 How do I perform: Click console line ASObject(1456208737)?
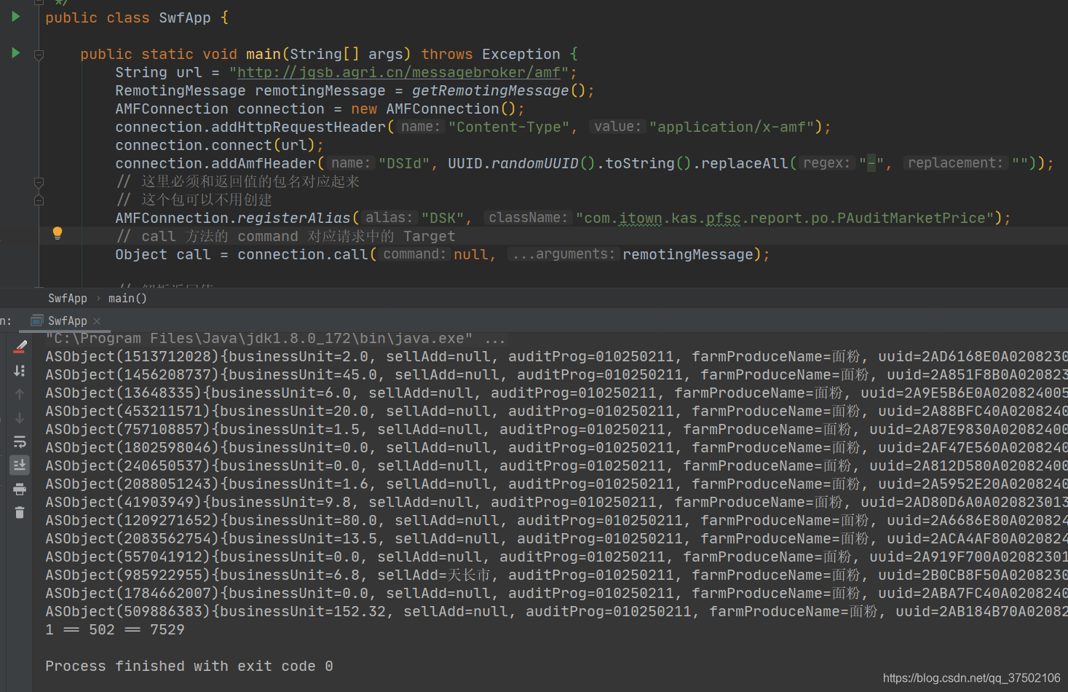pyautogui.click(x=556, y=374)
